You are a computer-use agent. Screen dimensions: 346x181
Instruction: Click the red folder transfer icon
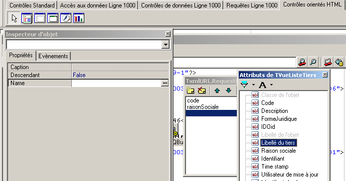click(x=328, y=62)
